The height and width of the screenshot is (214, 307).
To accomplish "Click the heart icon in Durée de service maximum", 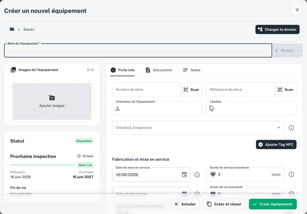I will 213,175.
